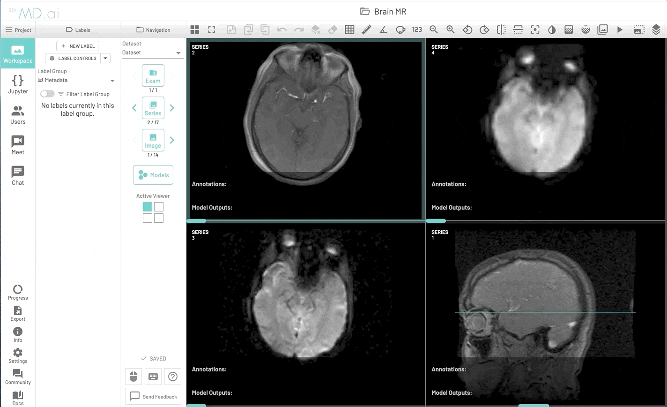Toggle the Filter Label Group switch
The width and height of the screenshot is (667, 407).
click(x=47, y=94)
